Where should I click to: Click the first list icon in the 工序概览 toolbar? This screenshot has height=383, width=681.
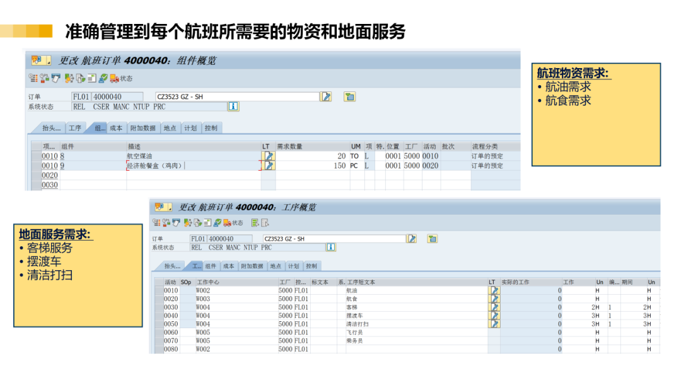156,222
